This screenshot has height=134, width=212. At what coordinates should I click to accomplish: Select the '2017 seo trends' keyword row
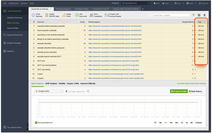pos(118,70)
